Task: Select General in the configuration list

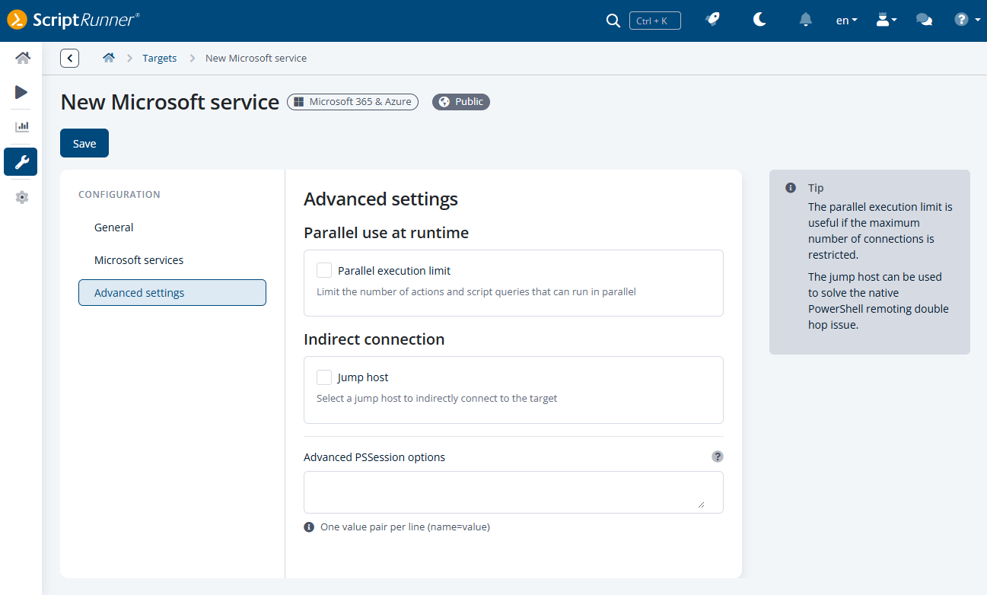Action: coord(172,228)
